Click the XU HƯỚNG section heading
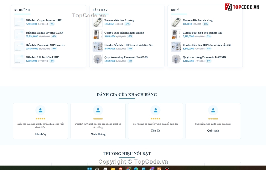The image size is (266, 170). 22,10
